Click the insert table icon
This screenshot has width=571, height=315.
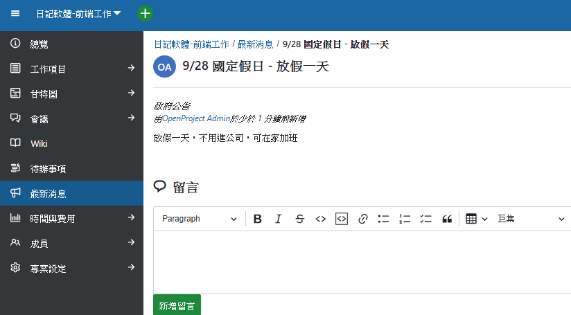[471, 219]
